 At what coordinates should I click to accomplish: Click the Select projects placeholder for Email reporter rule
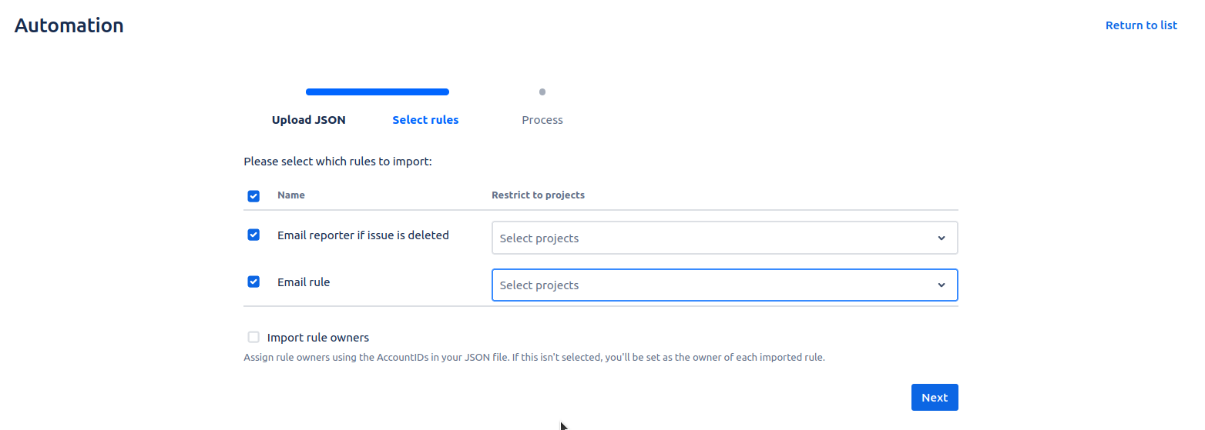(539, 238)
